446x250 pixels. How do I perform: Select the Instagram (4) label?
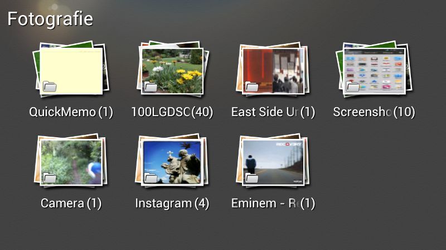tap(172, 203)
